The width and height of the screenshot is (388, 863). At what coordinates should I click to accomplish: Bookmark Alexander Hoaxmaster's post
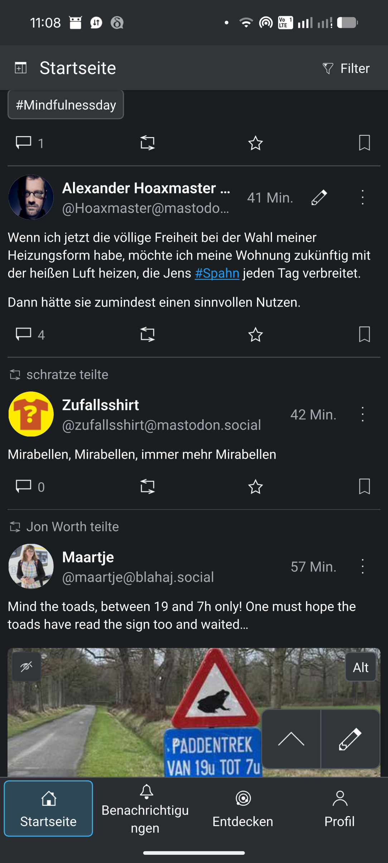364,334
